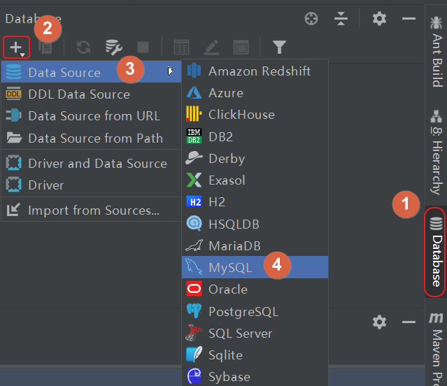Hide the lower panel with minus icon
Screen dimensions: 447x386
point(409,322)
